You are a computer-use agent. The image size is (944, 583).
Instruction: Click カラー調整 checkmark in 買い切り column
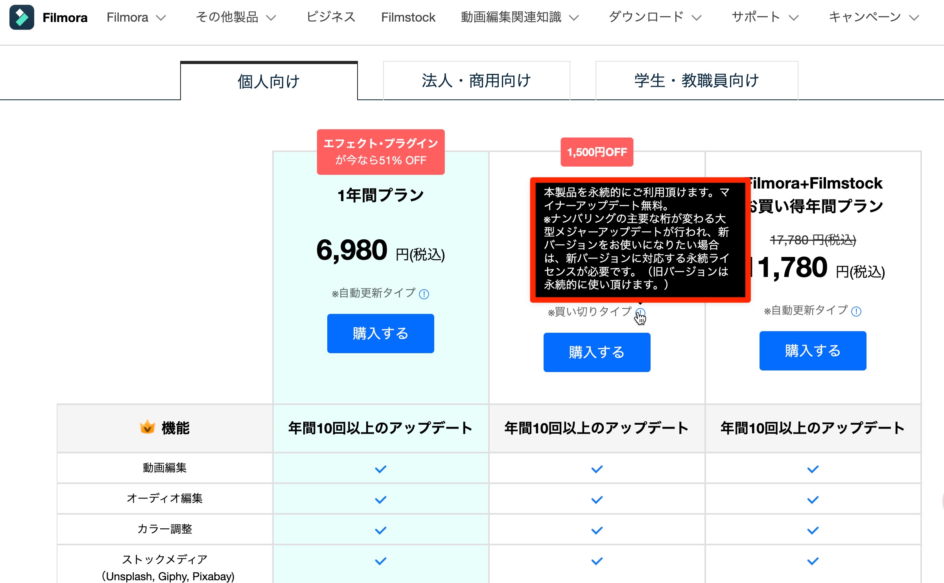(x=597, y=530)
